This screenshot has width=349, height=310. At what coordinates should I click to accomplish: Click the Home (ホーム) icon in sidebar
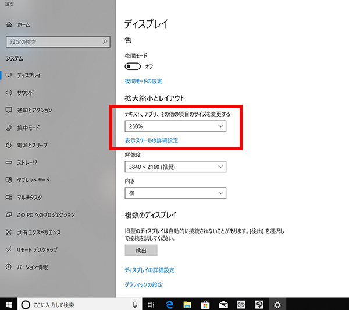(x=9, y=24)
